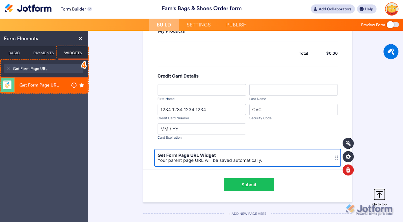Click the CVC security code field

click(293, 110)
